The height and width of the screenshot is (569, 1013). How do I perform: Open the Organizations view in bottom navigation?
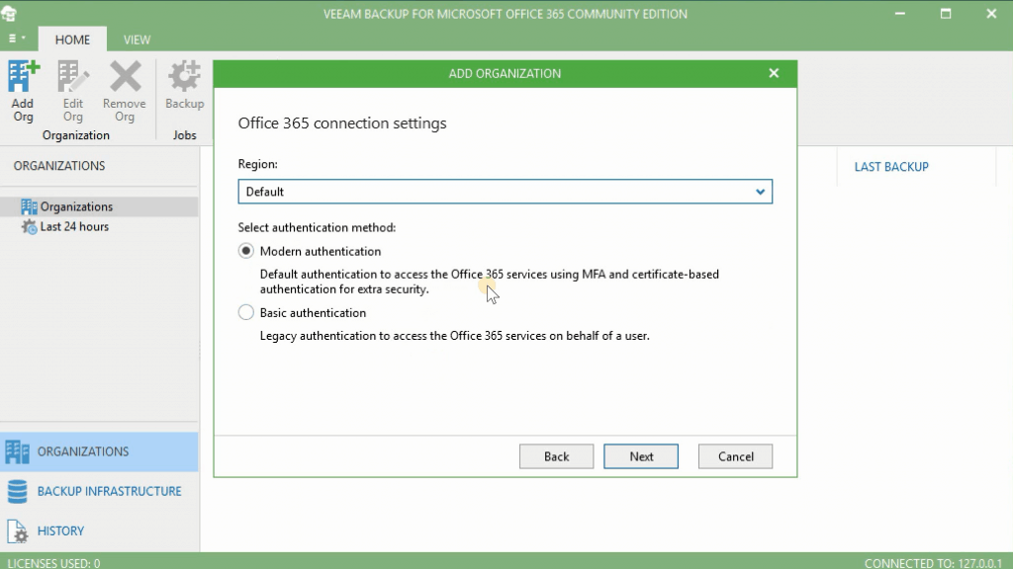tap(99, 451)
